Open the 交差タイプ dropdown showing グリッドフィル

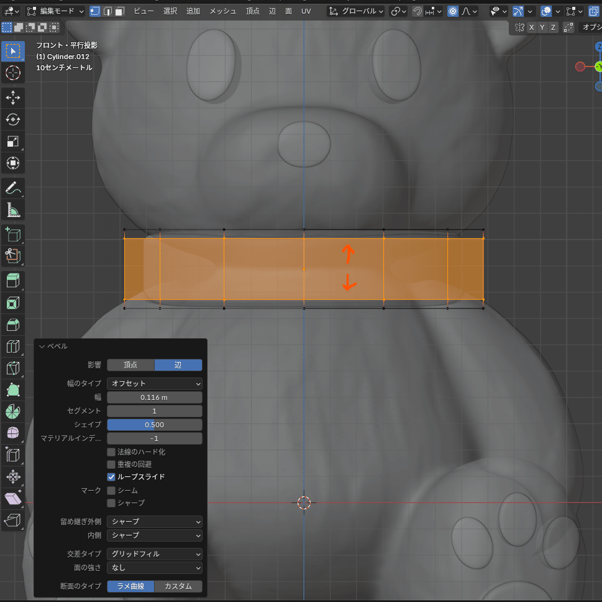click(154, 553)
